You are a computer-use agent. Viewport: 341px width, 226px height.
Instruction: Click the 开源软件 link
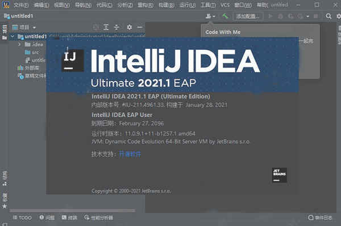click(130, 154)
